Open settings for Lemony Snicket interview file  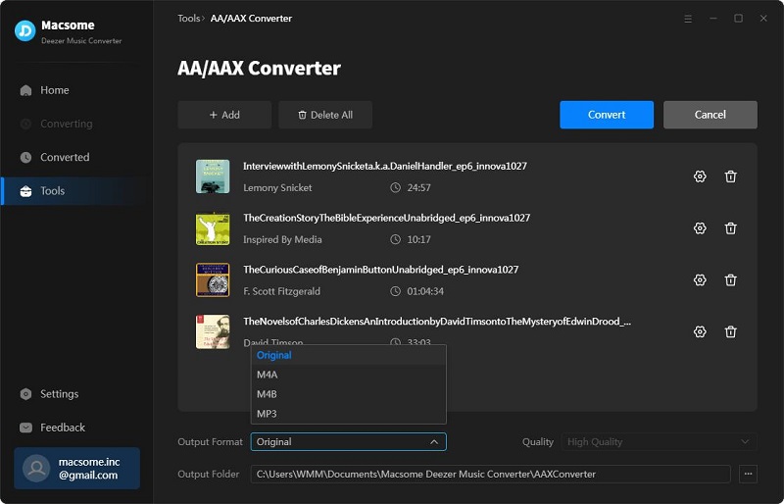tap(700, 176)
